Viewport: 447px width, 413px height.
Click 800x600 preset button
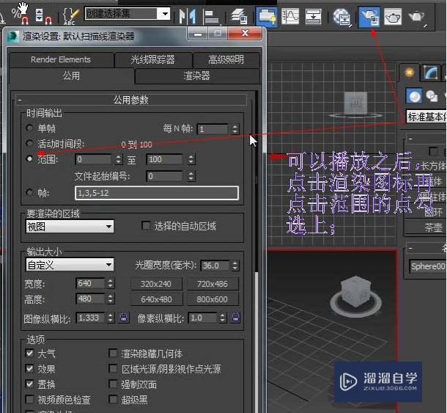[x=213, y=299]
